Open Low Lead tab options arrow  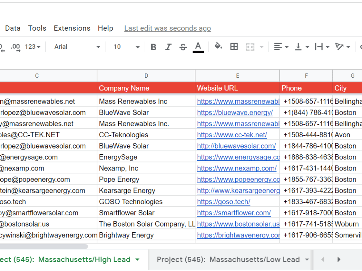coord(307,259)
